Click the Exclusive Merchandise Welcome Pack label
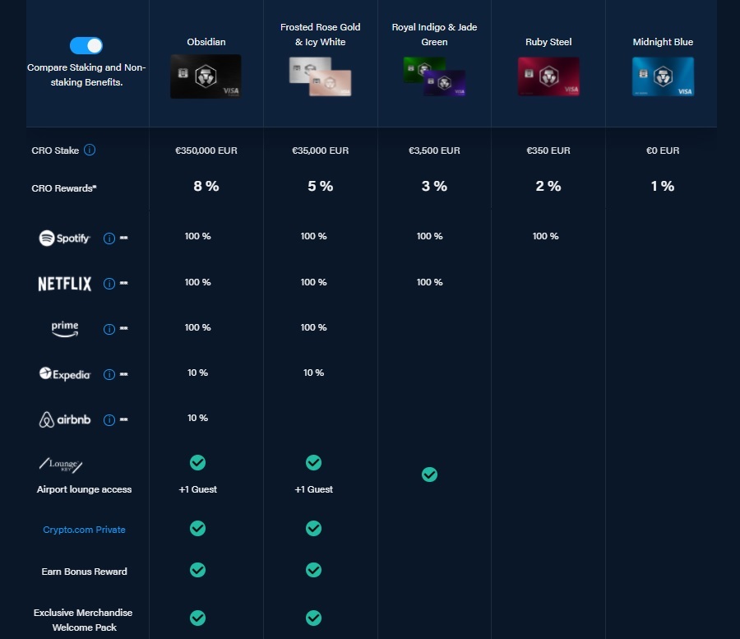This screenshot has height=639, width=740. [x=83, y=619]
